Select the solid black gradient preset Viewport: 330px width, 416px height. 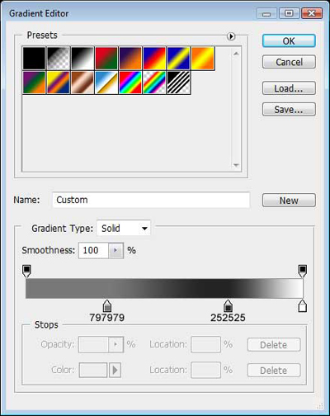click(x=34, y=58)
